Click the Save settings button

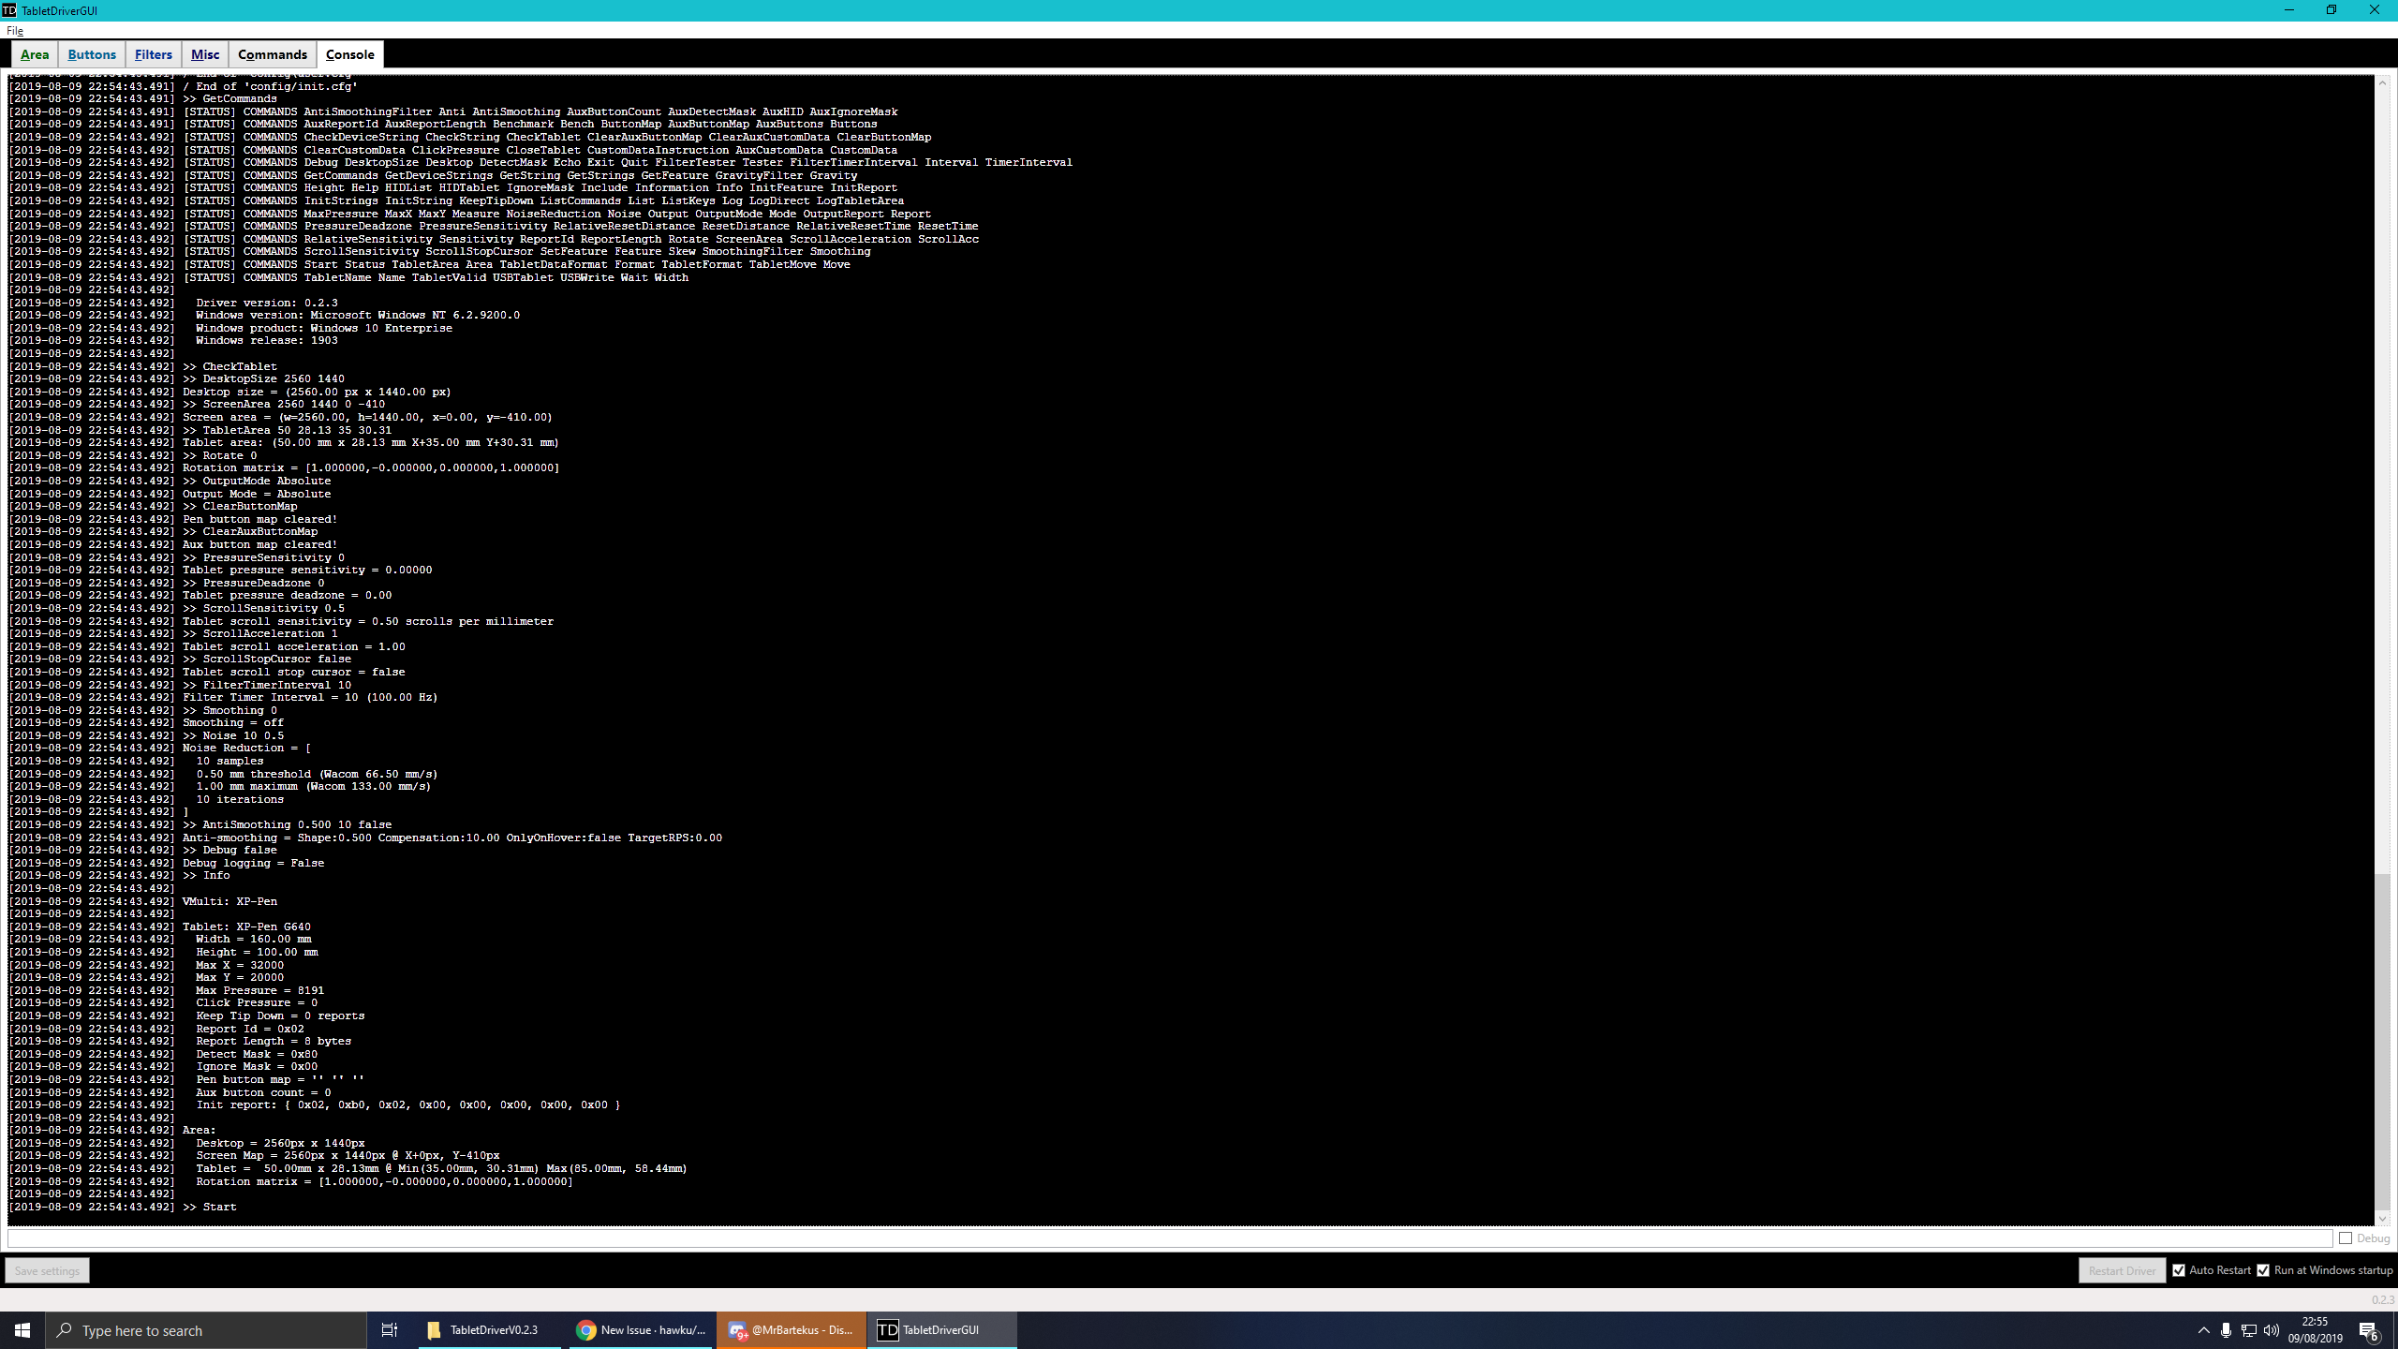click(46, 1270)
